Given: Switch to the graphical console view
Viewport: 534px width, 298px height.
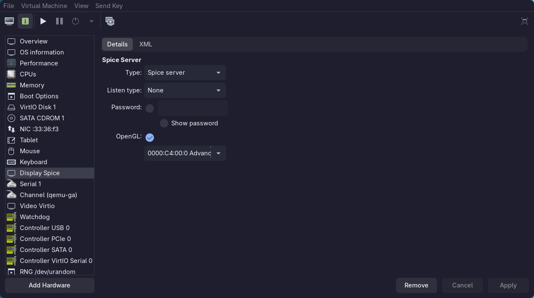Looking at the screenshot, I should click(x=9, y=21).
